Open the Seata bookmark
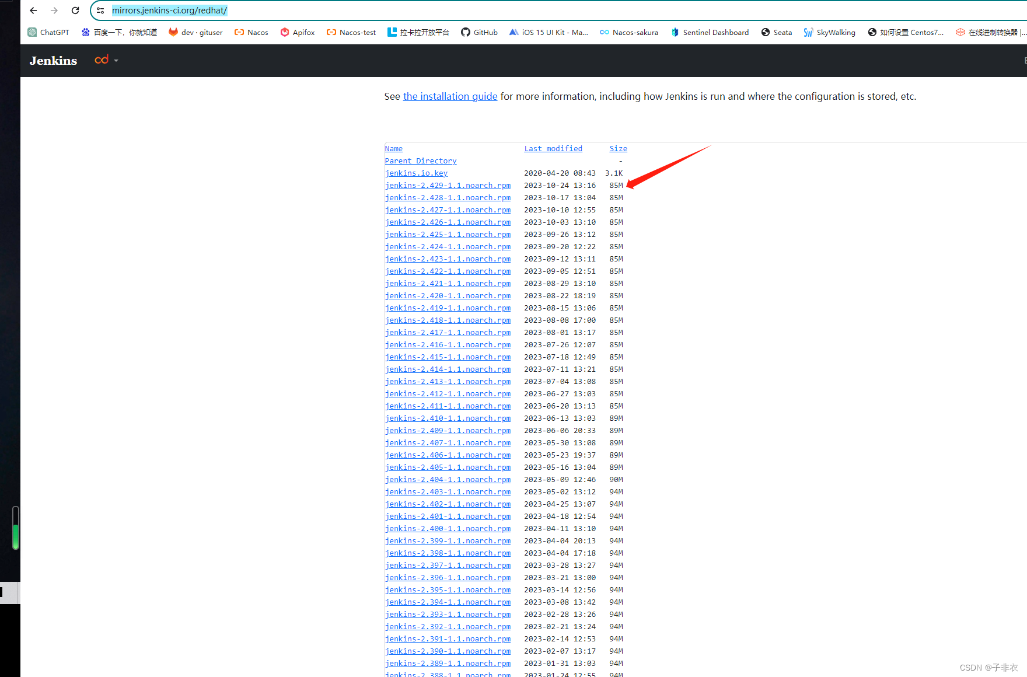 pos(776,33)
